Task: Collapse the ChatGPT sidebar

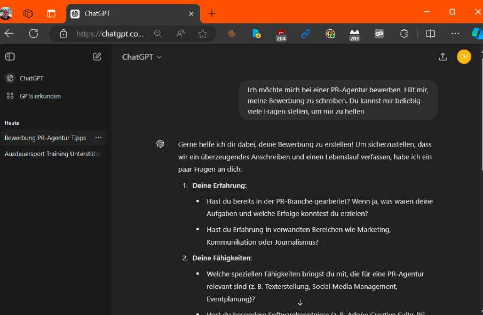Action: 10,56
